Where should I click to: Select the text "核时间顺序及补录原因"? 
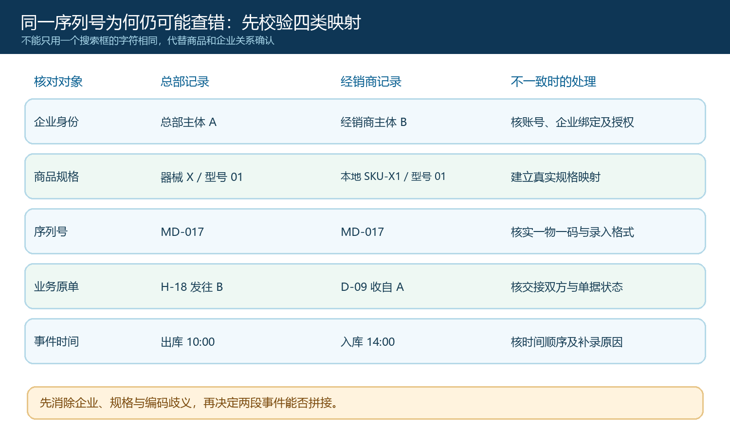(x=567, y=342)
